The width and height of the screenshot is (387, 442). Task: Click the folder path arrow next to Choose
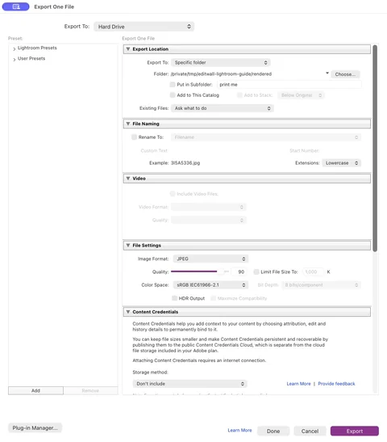(x=327, y=73)
